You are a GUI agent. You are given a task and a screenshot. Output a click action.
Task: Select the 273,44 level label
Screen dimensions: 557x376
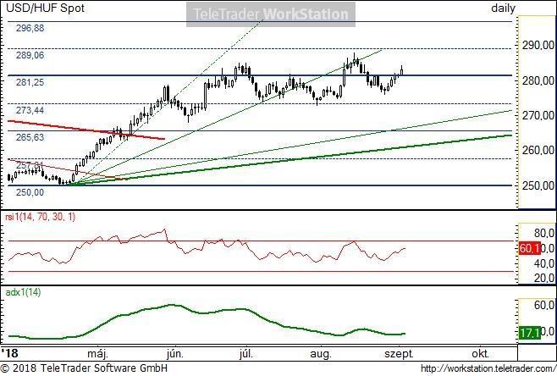[30, 110]
